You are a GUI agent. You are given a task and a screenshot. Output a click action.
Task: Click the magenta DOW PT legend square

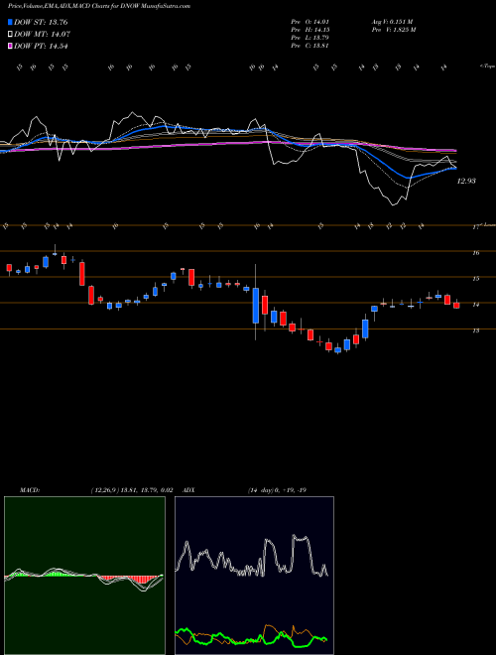[11, 46]
